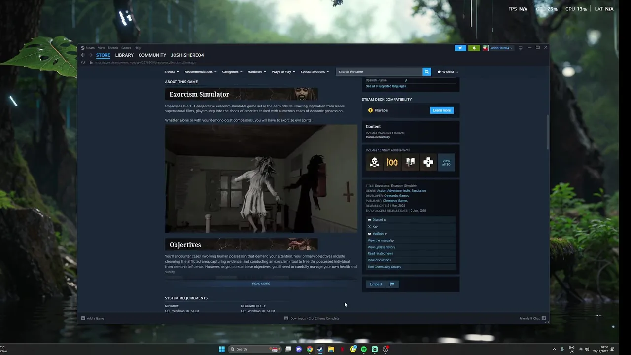Click the flag report button beside Embed
This screenshot has width=631, height=355.
(392, 284)
